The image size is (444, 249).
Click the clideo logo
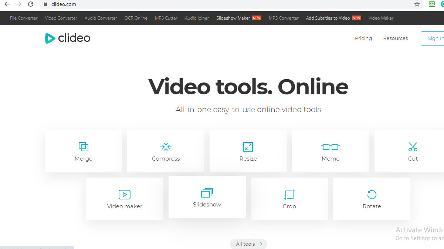(x=68, y=38)
